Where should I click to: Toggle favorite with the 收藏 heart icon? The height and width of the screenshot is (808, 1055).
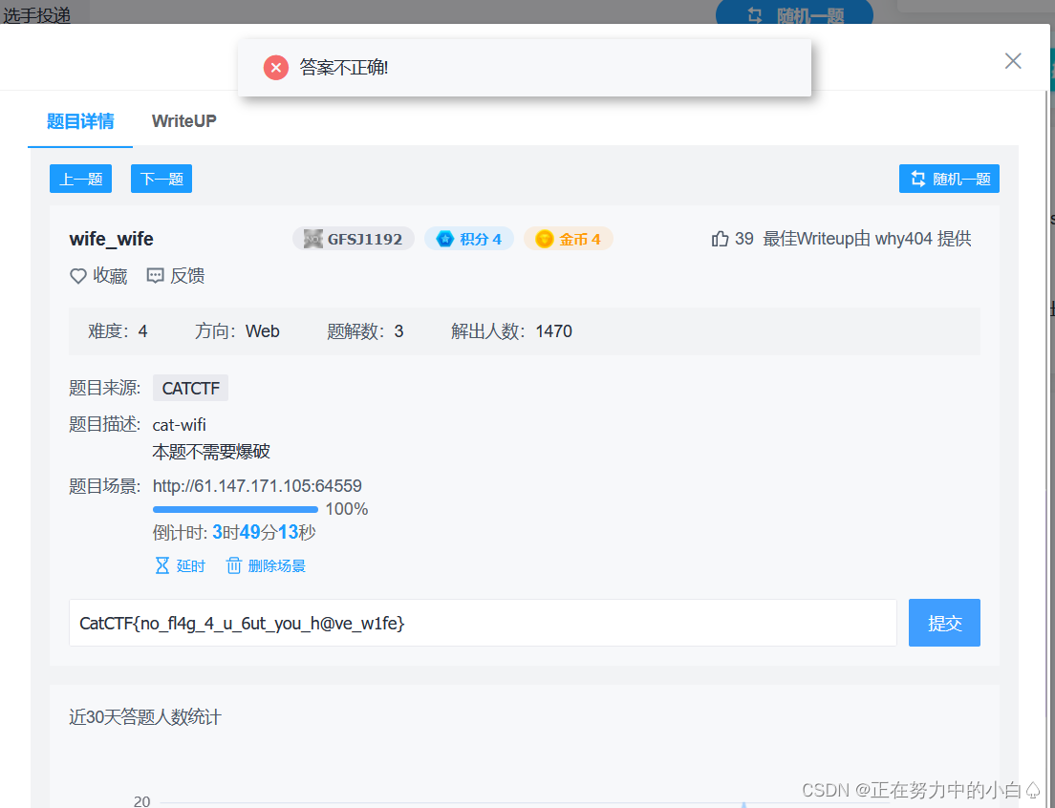77,276
